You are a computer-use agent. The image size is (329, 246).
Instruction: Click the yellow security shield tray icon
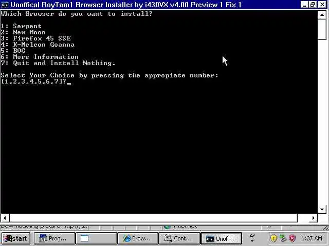[274, 238]
